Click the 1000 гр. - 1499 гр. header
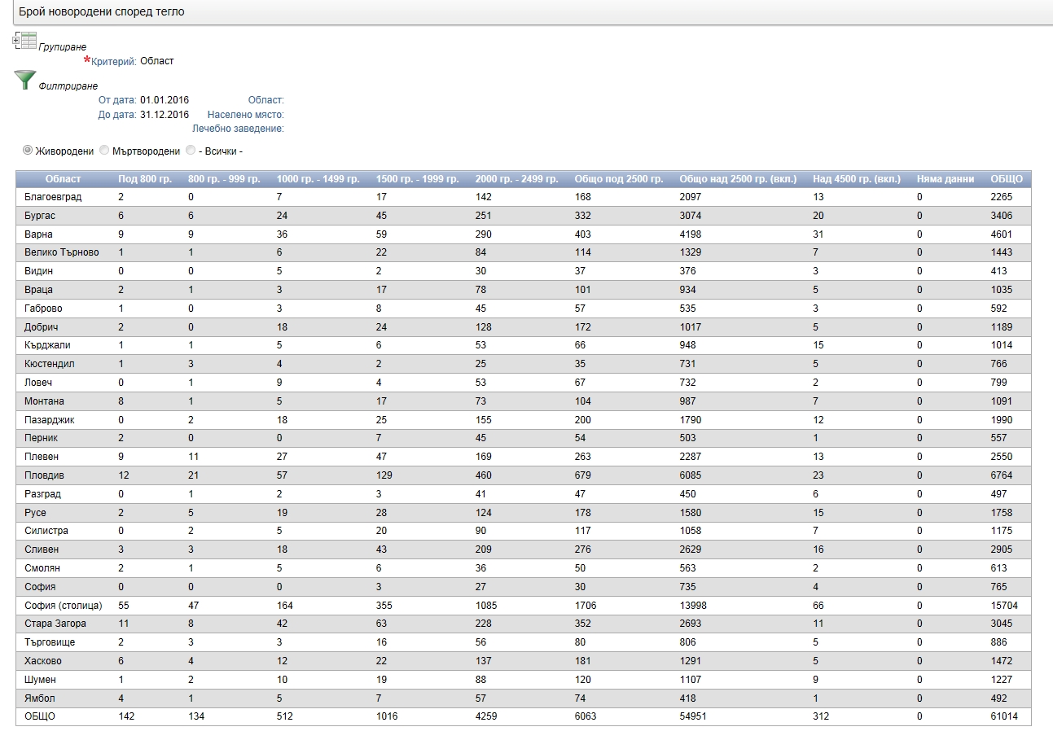1053x740 pixels. pos(318,179)
